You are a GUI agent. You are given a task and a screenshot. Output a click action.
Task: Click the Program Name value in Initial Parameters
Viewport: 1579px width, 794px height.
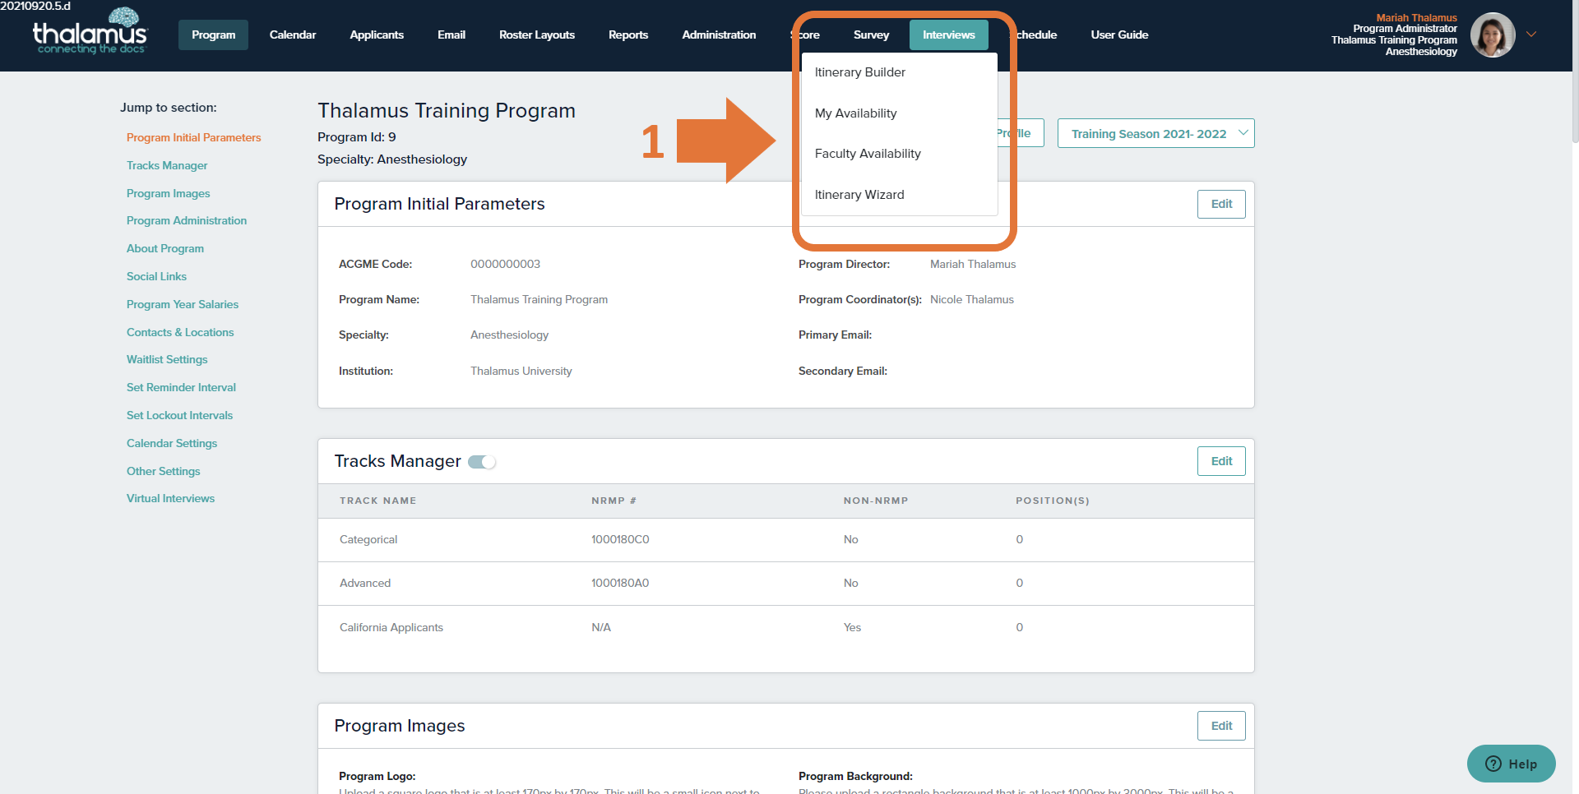click(x=539, y=300)
